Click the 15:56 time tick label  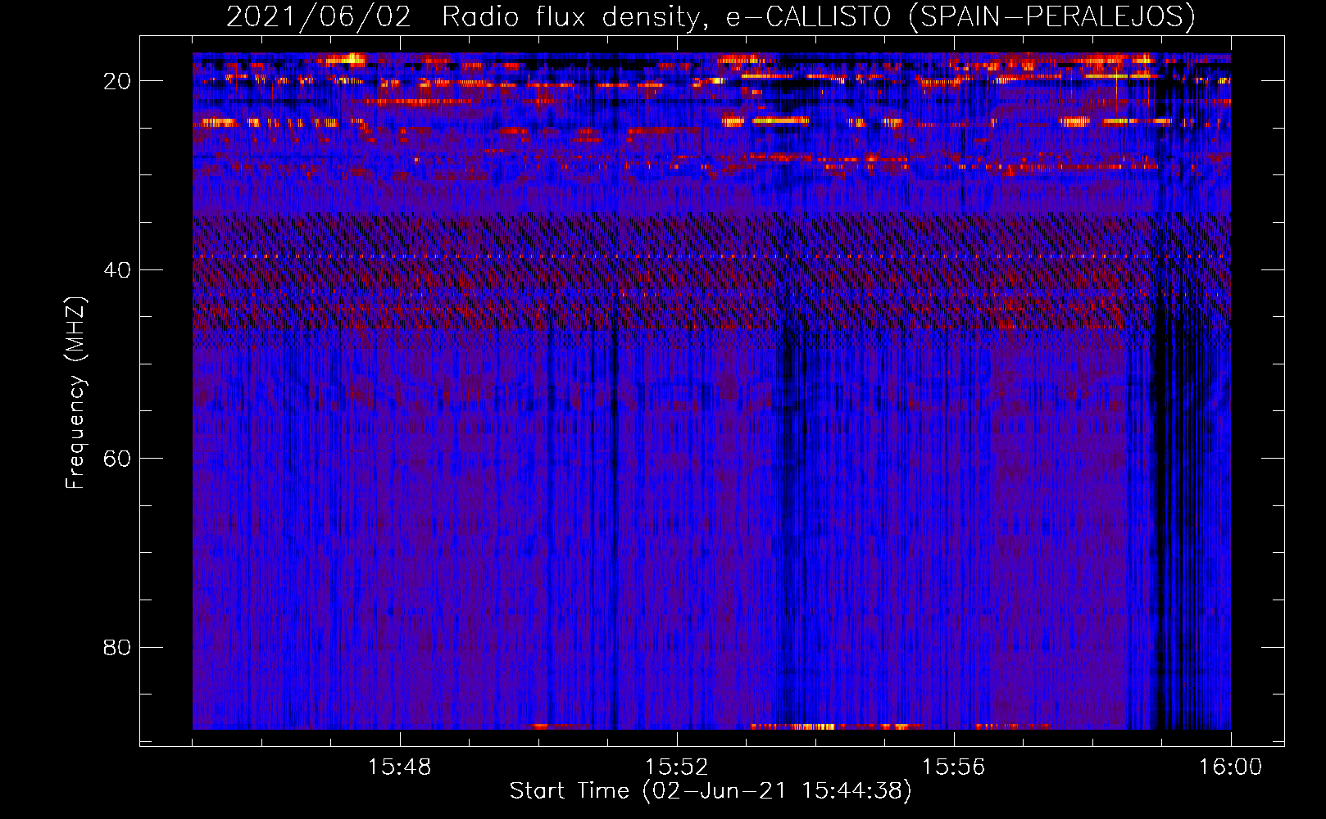click(953, 767)
